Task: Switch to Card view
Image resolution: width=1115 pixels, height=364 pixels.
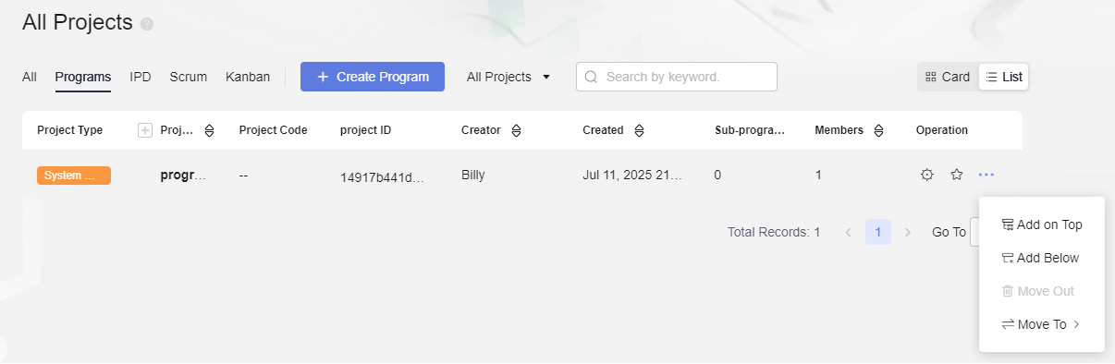Action: [x=948, y=78]
